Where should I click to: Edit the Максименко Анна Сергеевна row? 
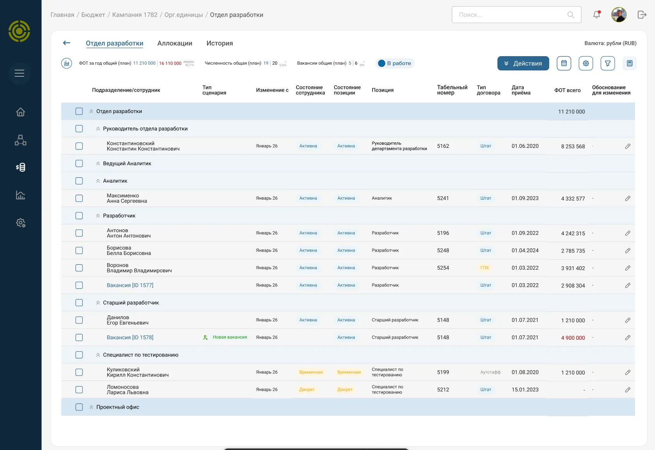(x=627, y=198)
